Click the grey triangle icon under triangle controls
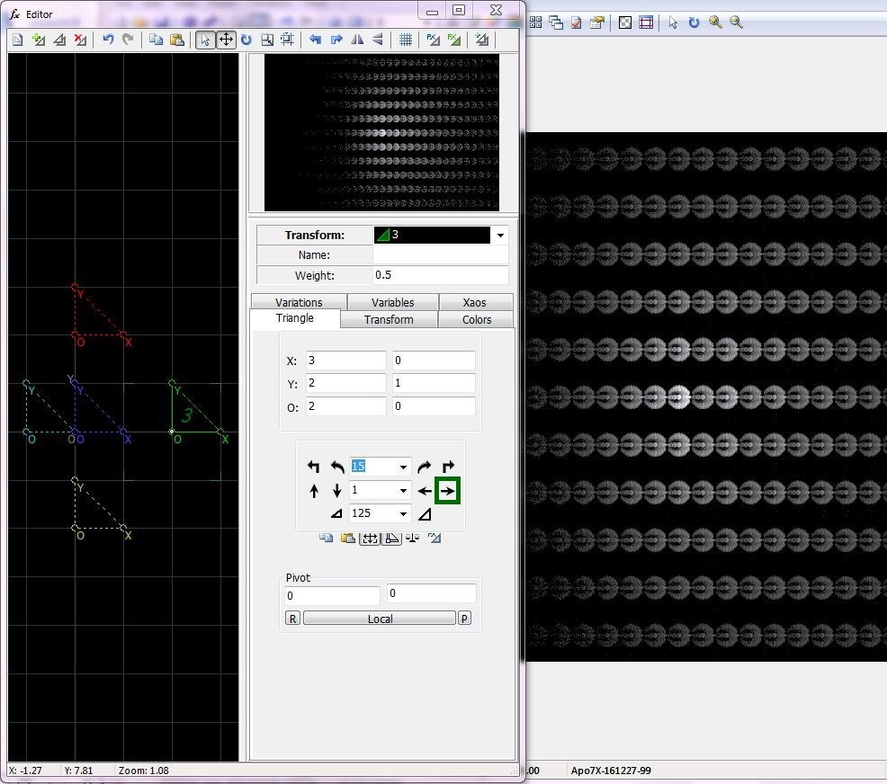This screenshot has width=887, height=784. tap(435, 539)
